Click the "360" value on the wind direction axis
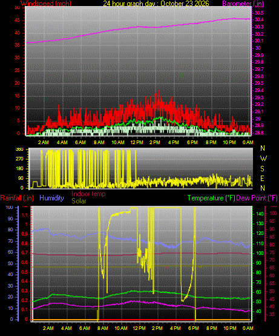This screenshot has width=279, height=336. click(x=19, y=150)
